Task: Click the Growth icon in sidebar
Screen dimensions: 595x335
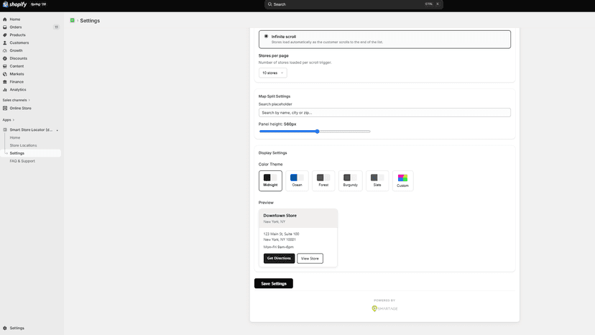Action: click(x=5, y=50)
